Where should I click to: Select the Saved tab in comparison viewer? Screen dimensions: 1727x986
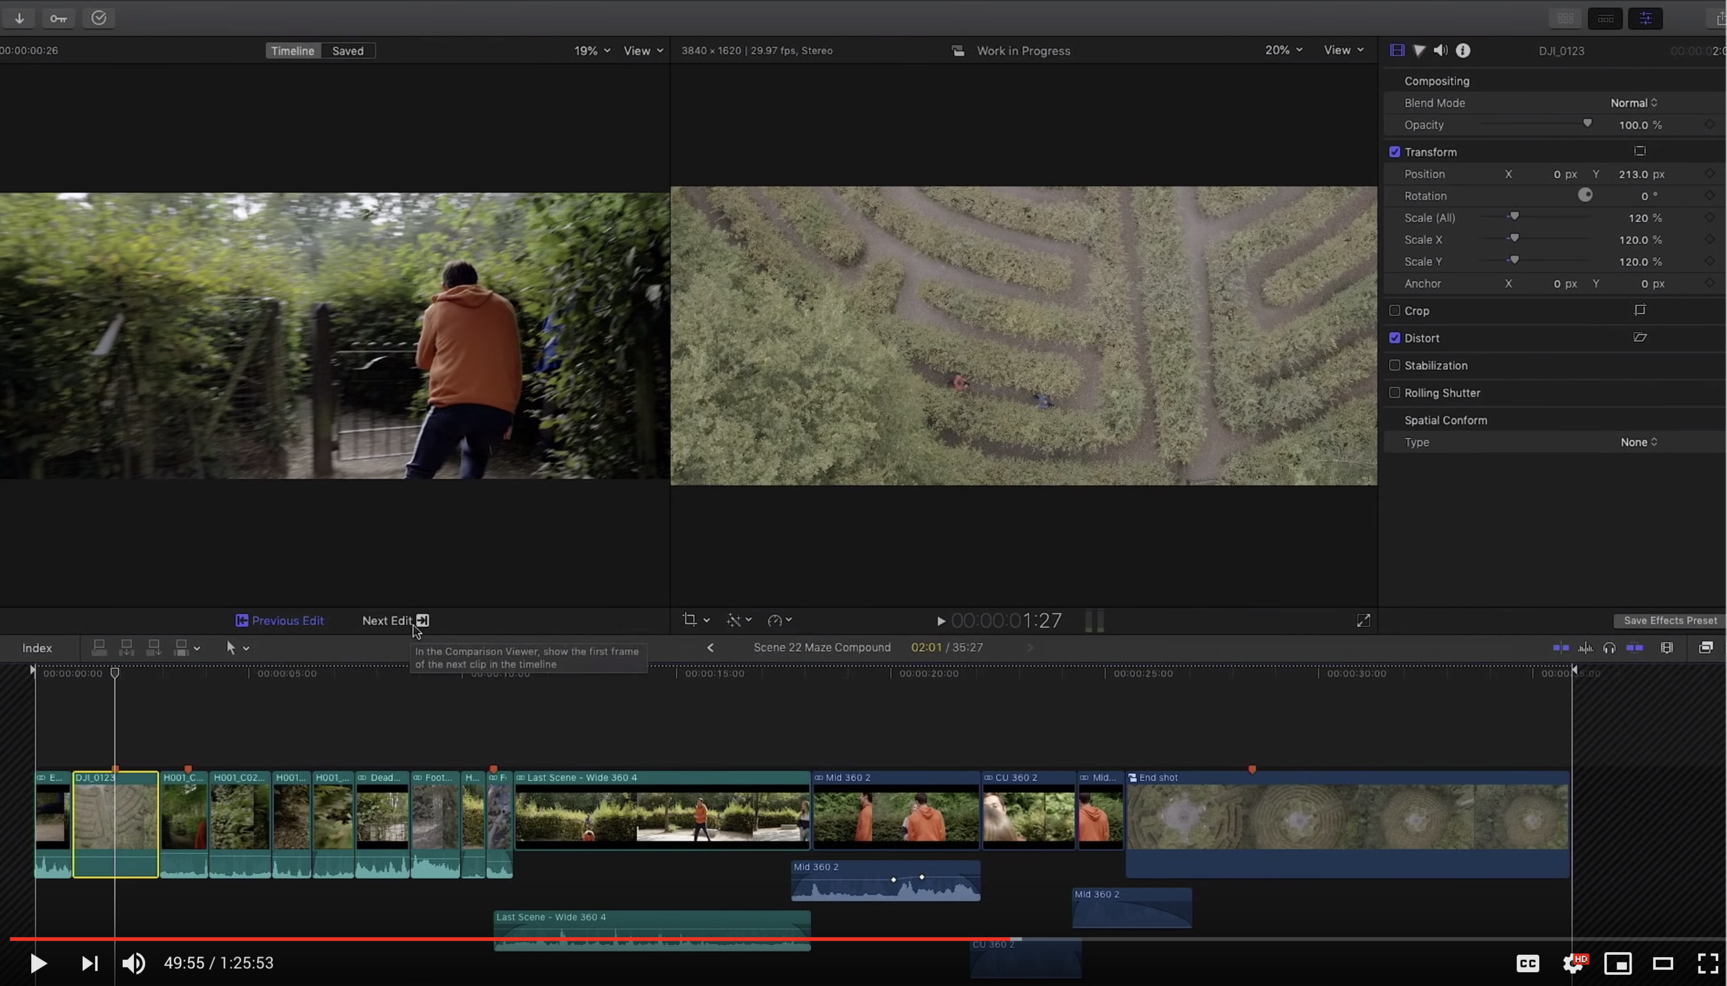(348, 50)
